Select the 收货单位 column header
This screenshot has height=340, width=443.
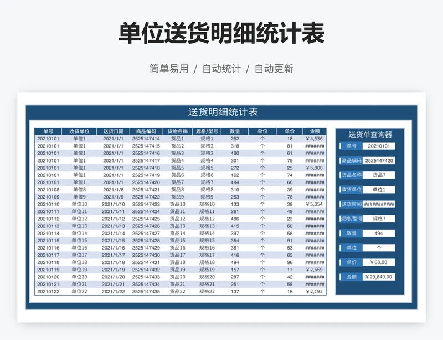click(x=79, y=131)
